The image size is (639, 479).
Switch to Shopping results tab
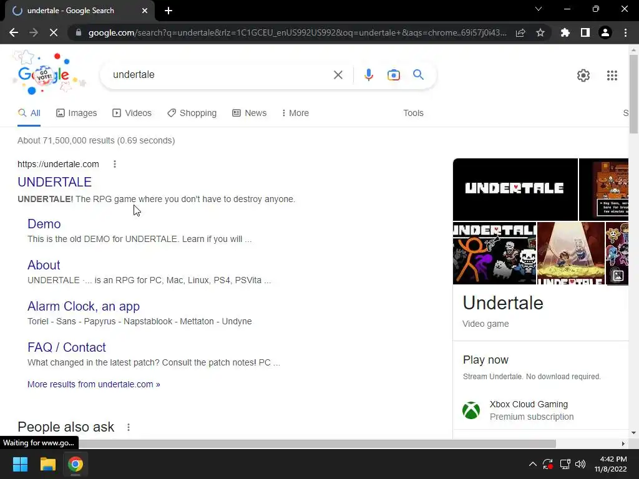click(x=192, y=114)
